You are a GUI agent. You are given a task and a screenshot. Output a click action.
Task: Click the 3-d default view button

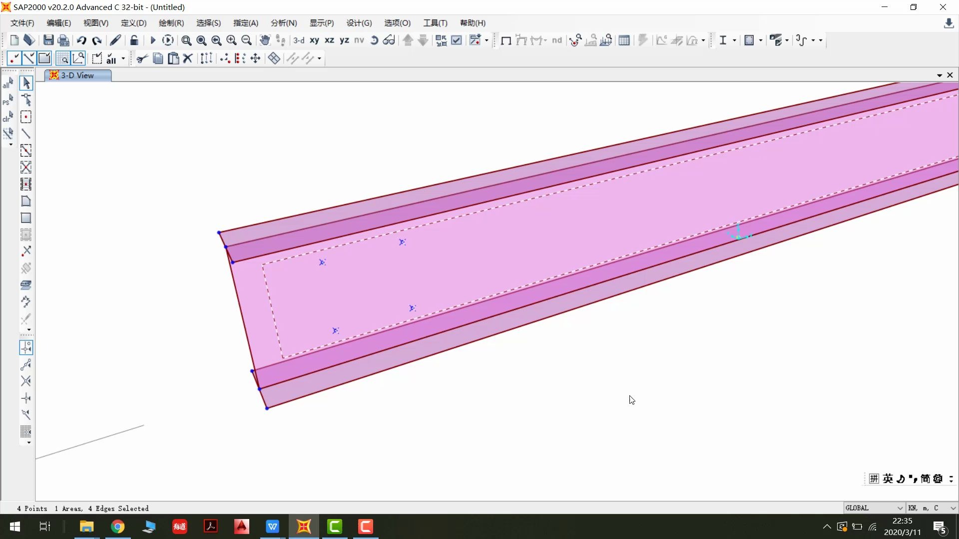tap(299, 40)
